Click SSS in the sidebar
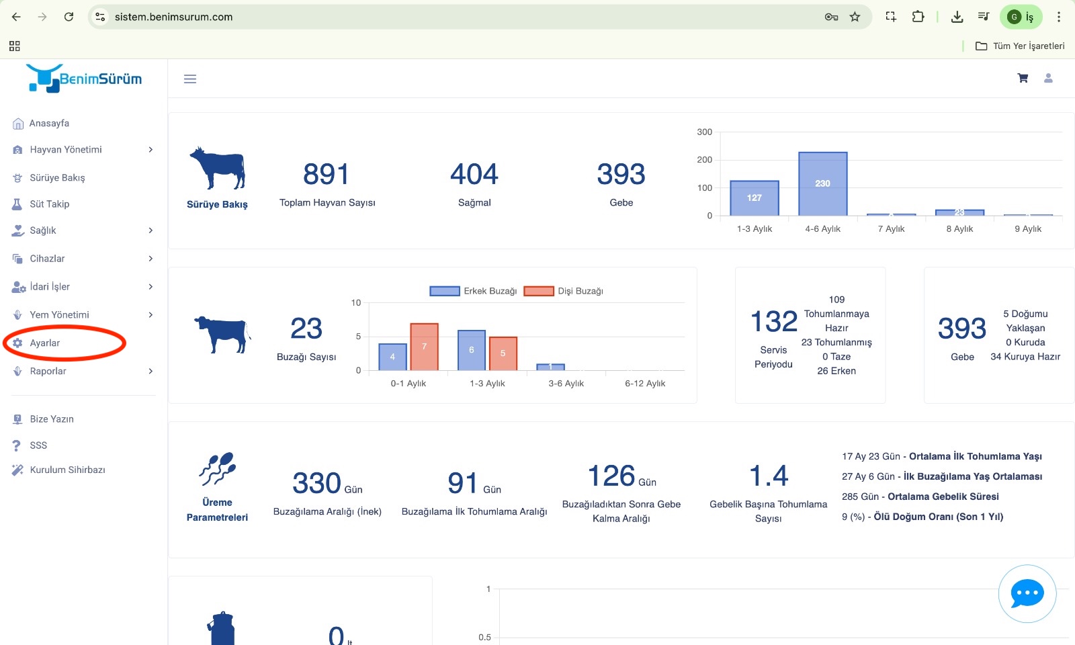This screenshot has height=645, width=1075. (x=38, y=445)
